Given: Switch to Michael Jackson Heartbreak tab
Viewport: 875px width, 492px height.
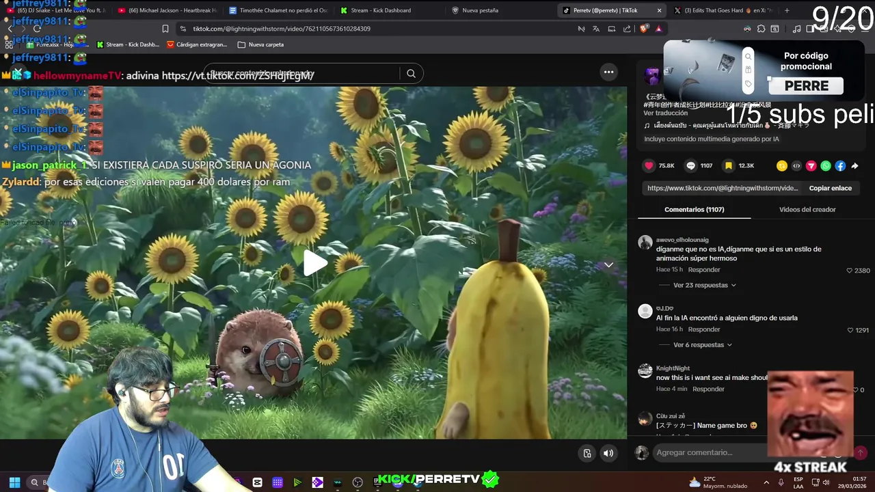Looking at the screenshot, I should (167, 10).
